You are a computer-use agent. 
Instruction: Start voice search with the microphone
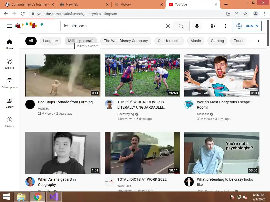[x=197, y=26]
